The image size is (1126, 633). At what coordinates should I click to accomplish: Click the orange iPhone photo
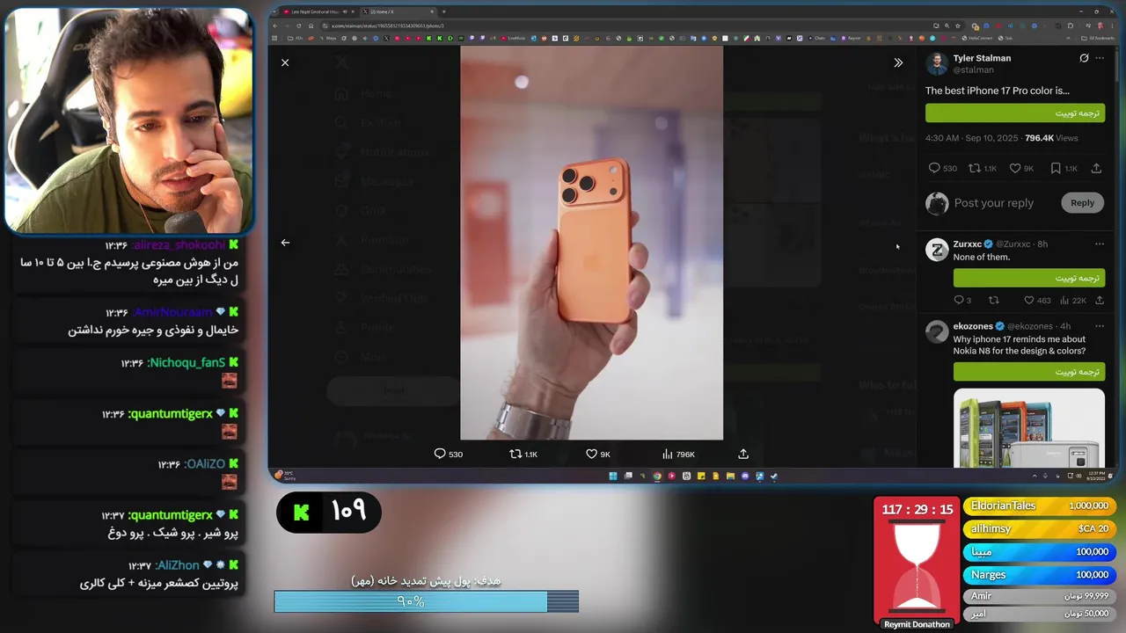591,243
